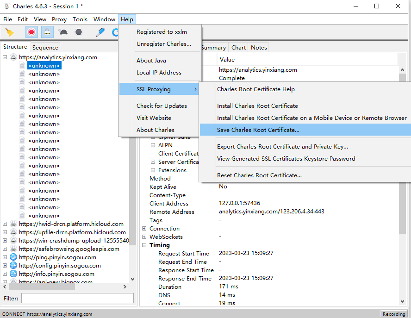Screen dimensions: 411x318
Task: Switch to the Structure tab
Action: [15, 47]
